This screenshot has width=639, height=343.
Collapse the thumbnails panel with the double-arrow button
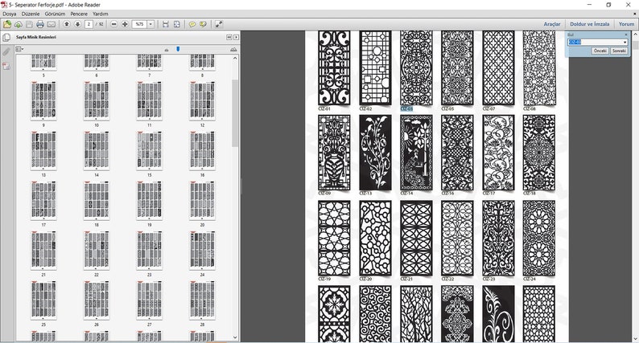point(229,37)
